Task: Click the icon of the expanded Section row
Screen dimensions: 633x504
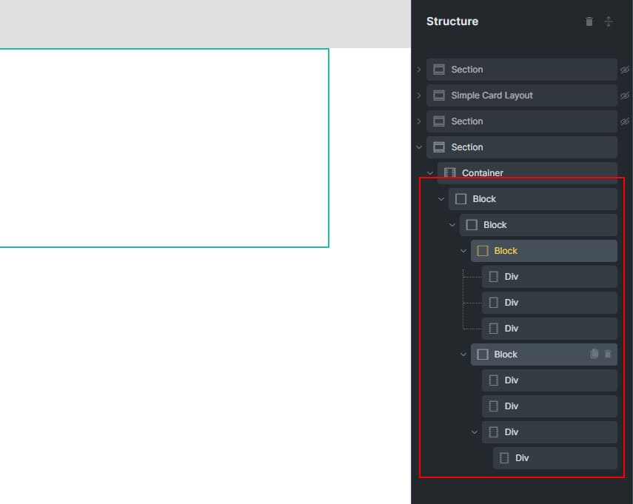Action: [439, 147]
